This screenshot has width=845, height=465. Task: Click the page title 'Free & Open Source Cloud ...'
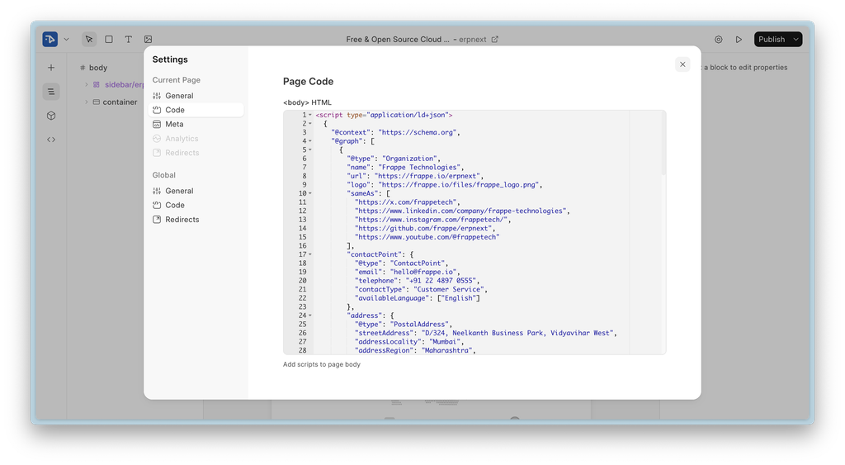tap(397, 40)
